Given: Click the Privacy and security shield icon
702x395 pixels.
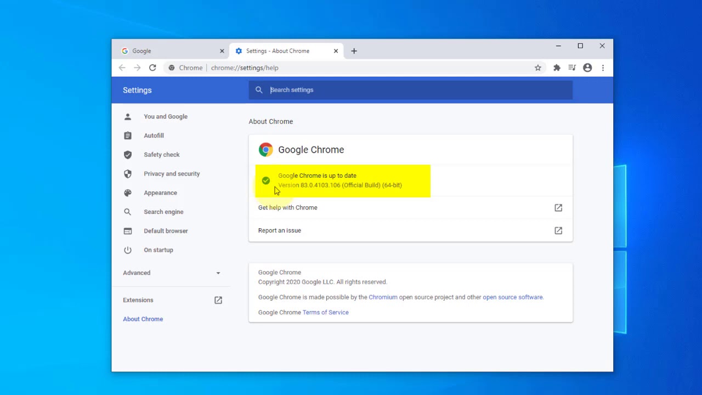Looking at the screenshot, I should point(128,174).
